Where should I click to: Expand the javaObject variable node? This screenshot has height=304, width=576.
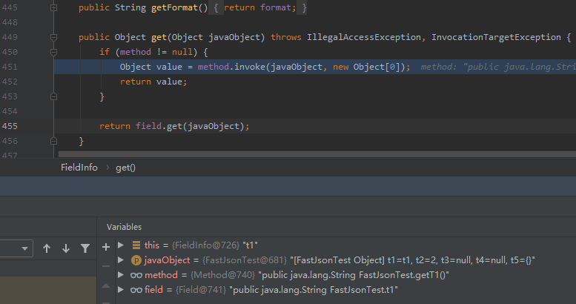pos(121,260)
